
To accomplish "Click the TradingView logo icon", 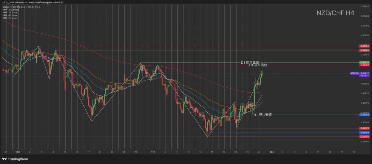I will click(5, 159).
